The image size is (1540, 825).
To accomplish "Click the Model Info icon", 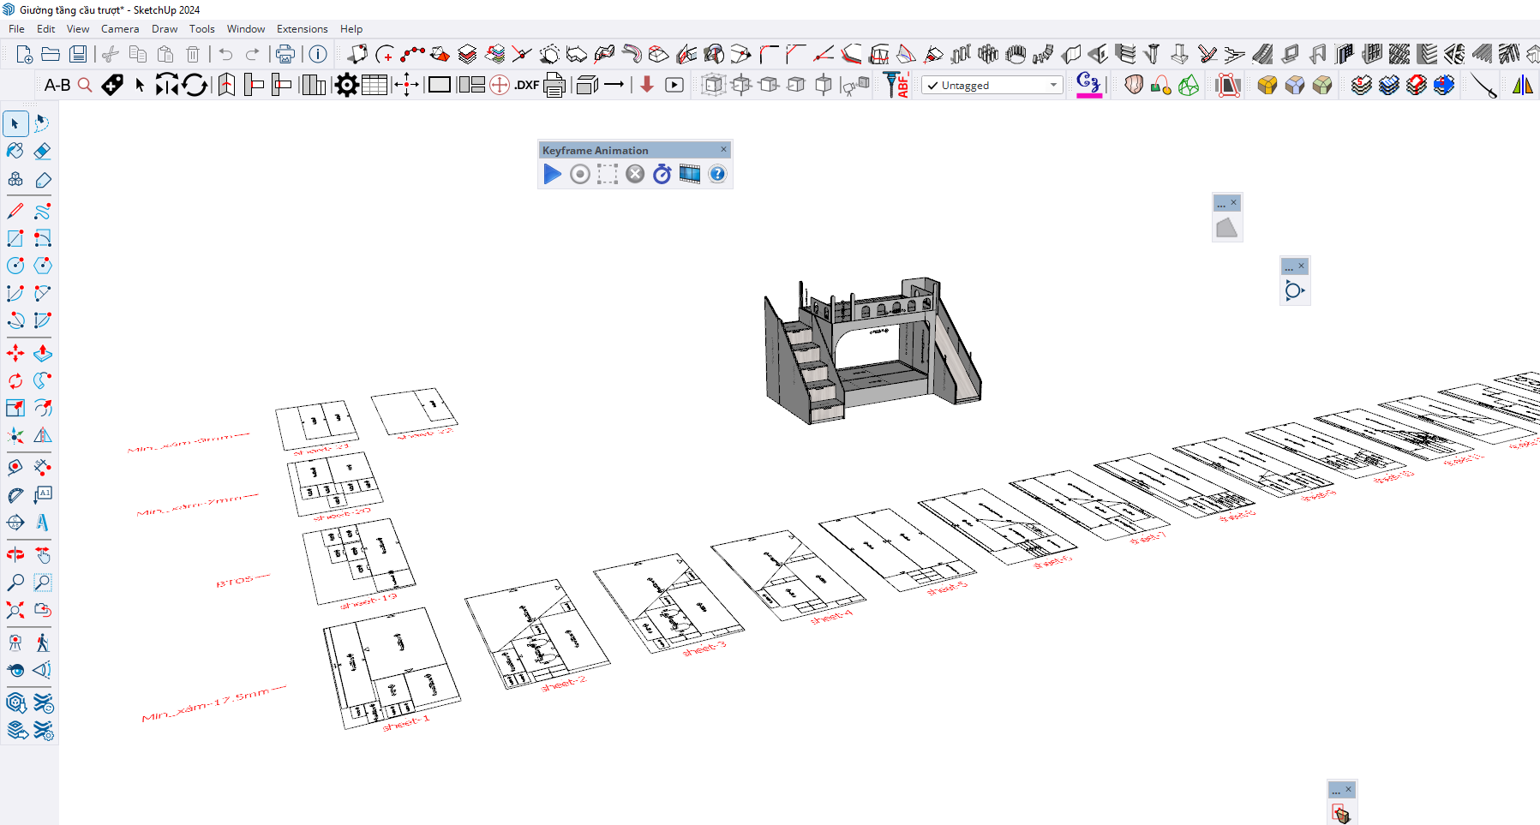I will 318,54.
